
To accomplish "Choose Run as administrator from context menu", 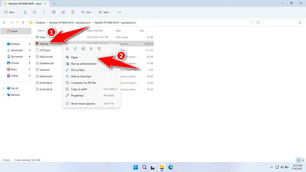I will [x=83, y=64].
